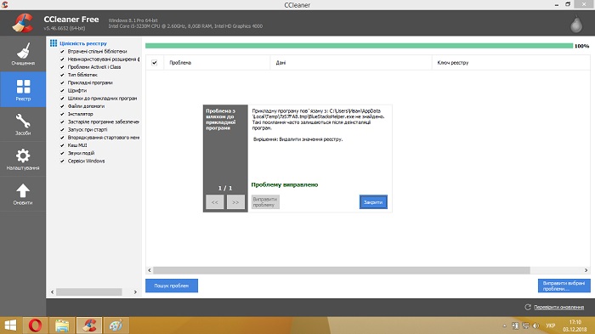Screen dimensions: 595x334
Task: Open the Cleaner (Очищення) broom section
Action: point(23,54)
